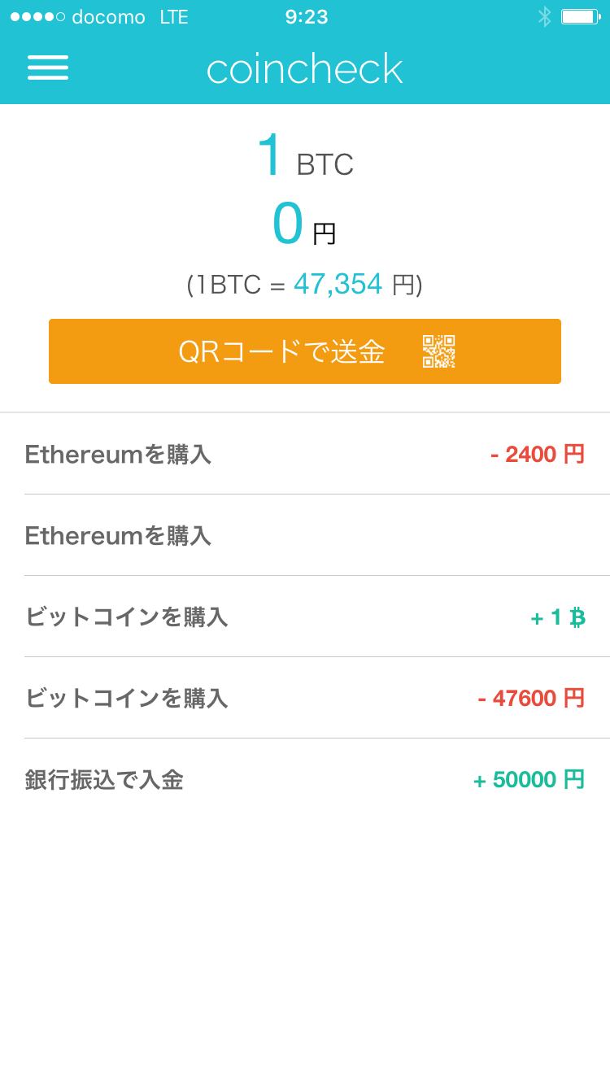
Task: Tap the - 2400 円 amount
Action: 538,455
